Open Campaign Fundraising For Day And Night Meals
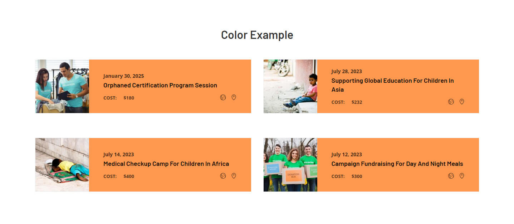Screen dimensions: 514x224 [x=397, y=164]
